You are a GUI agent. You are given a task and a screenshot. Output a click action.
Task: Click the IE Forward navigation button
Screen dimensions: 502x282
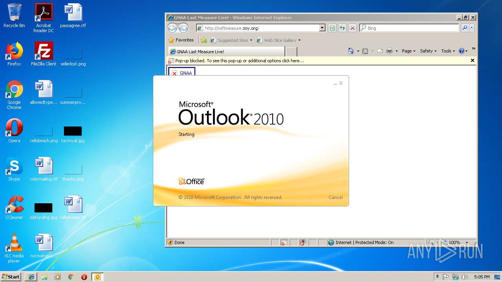click(x=183, y=28)
